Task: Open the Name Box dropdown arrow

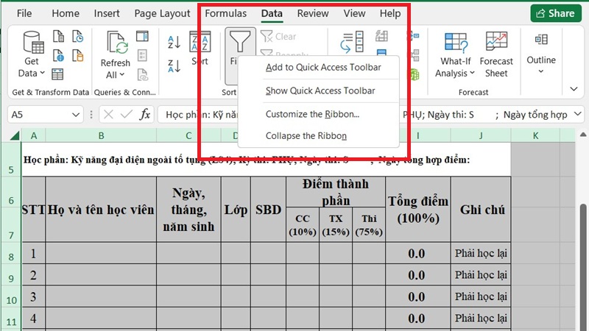Action: pos(76,115)
